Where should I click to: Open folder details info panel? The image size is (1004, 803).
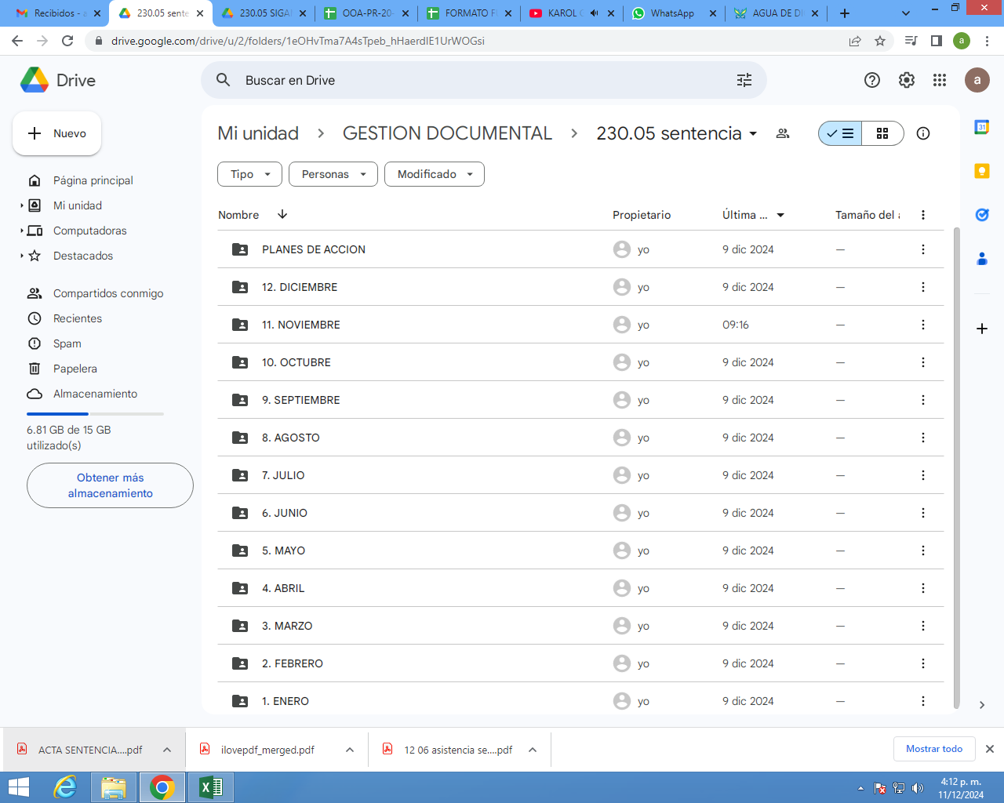(922, 133)
